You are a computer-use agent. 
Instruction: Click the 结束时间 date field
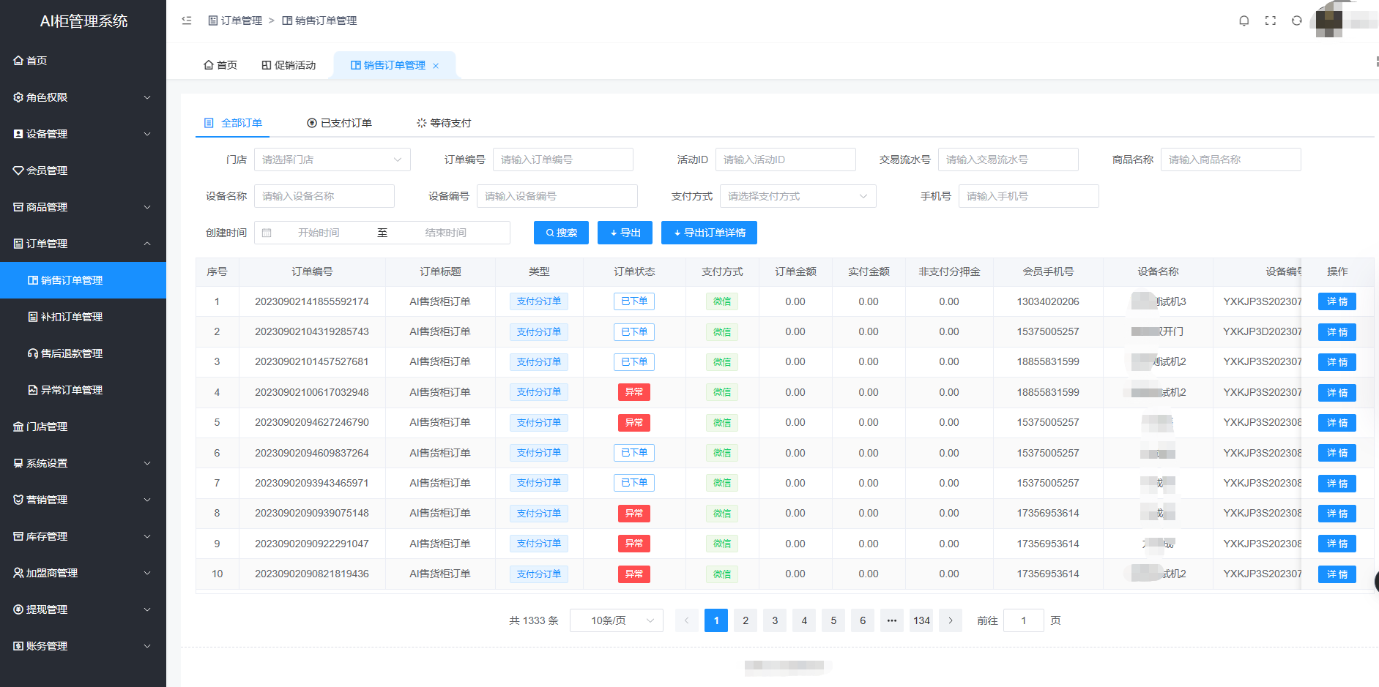(446, 233)
